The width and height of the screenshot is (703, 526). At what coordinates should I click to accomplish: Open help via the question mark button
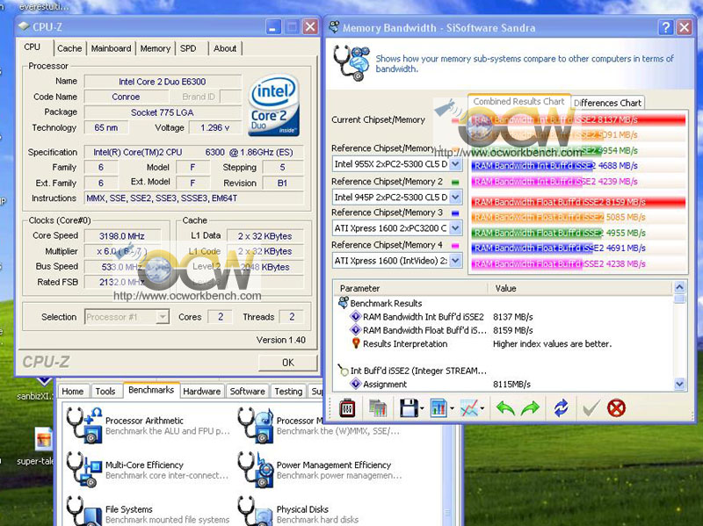pyautogui.click(x=665, y=28)
